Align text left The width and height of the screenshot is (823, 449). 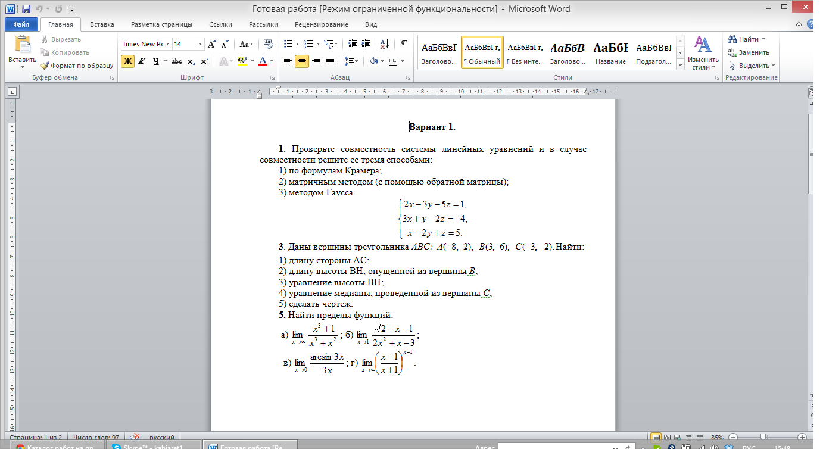click(x=288, y=61)
